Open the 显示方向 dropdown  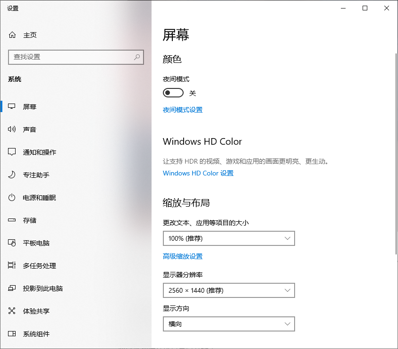(x=229, y=324)
